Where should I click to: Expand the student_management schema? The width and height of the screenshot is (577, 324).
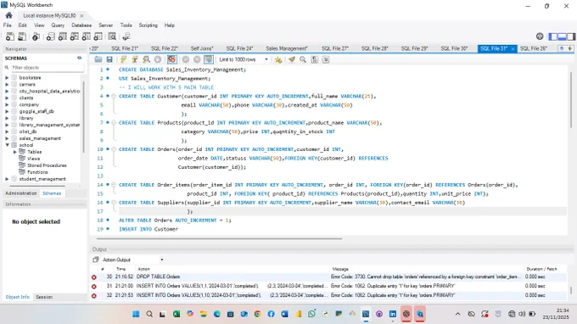[7, 179]
